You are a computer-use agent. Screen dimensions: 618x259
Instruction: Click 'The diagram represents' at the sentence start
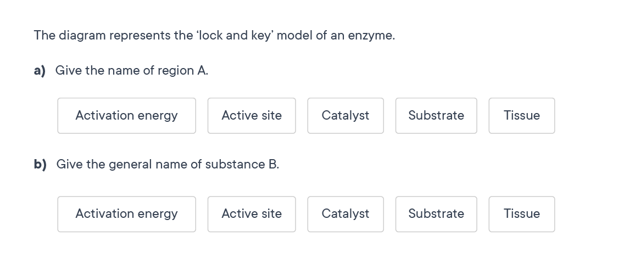(85, 36)
